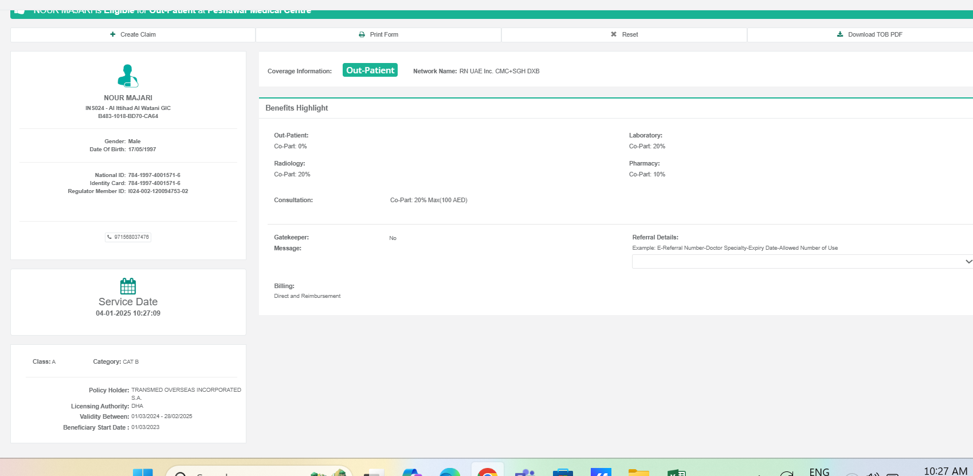The width and height of the screenshot is (973, 476).
Task: Click Download TOB PDF button
Action: [869, 34]
